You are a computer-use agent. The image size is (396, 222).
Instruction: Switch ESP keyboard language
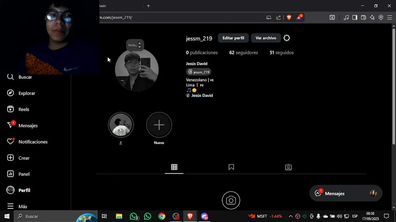pyautogui.click(x=355, y=216)
